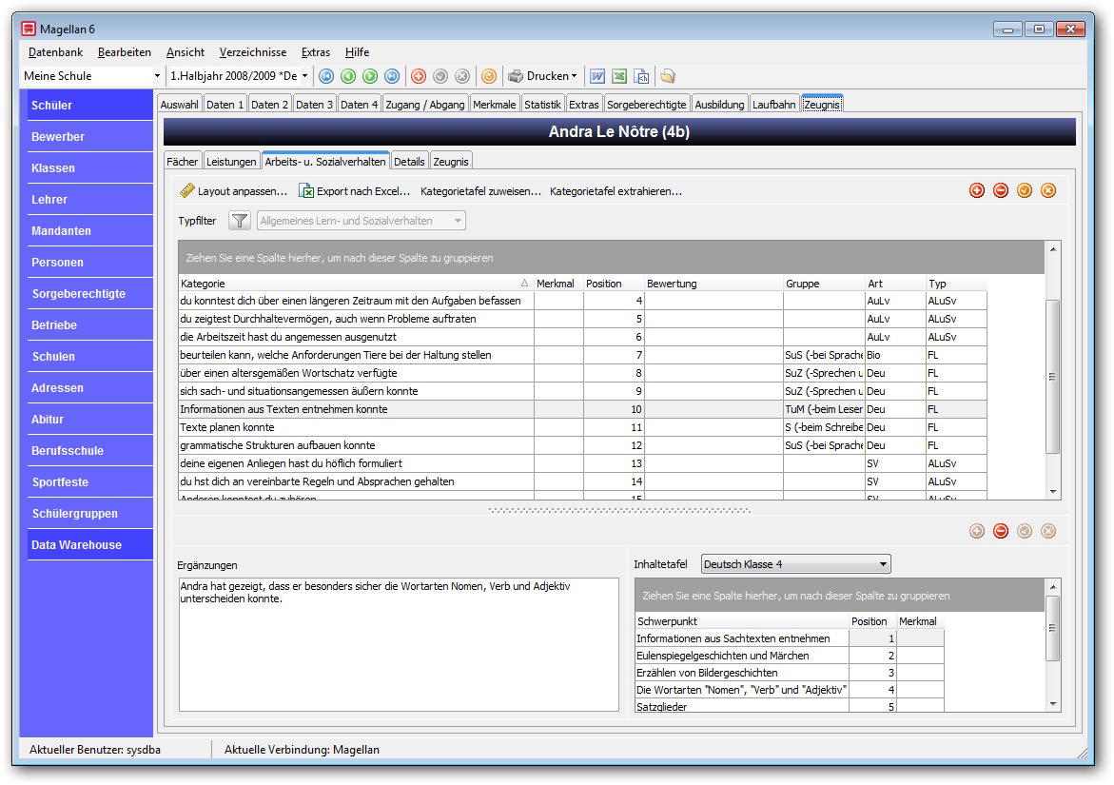
Task: Add new record via red plus in main toolbar
Action: [419, 76]
